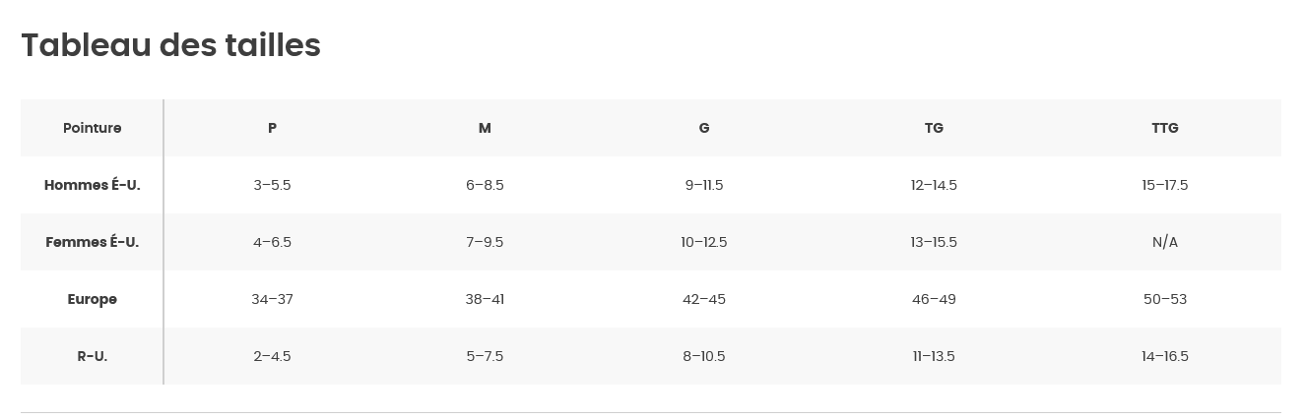This screenshot has height=420, width=1305.
Task: Click the 3–5.5 men's small cell
Action: [x=272, y=185]
